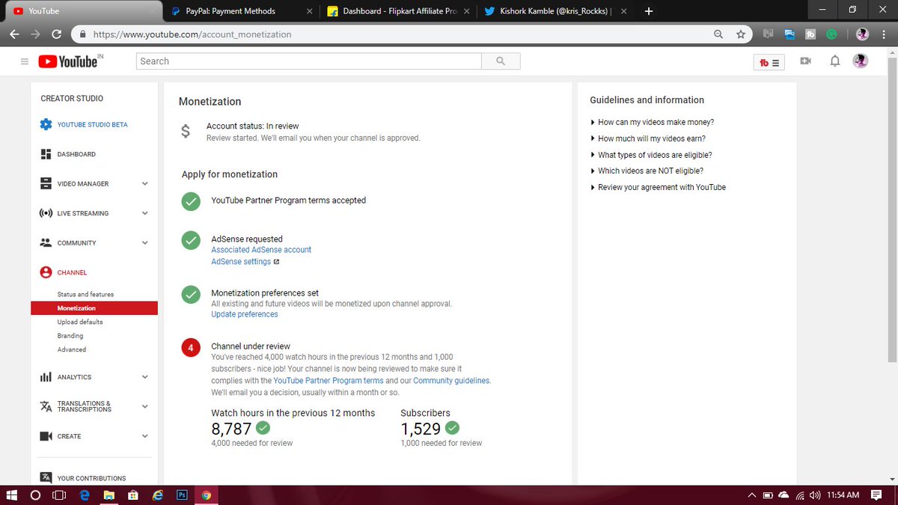Open the TubeBuddy menu button in YouTube header
Image resolution: width=898 pixels, height=505 pixels.
point(769,63)
